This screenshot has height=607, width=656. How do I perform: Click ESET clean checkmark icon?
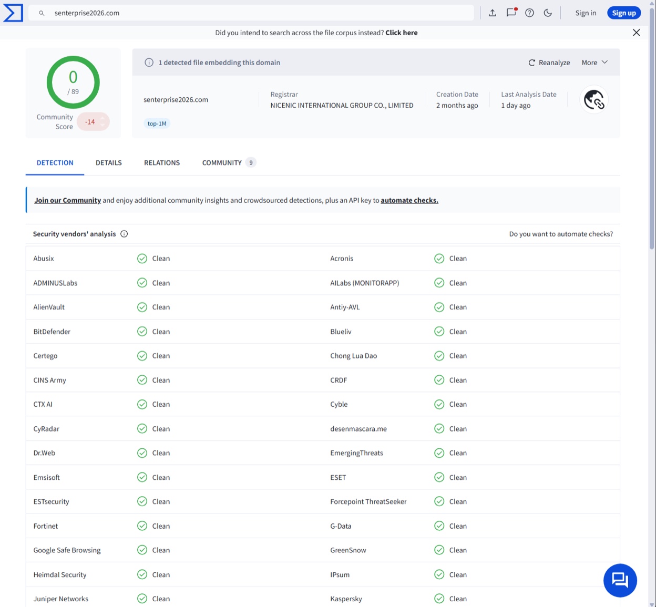tap(439, 477)
